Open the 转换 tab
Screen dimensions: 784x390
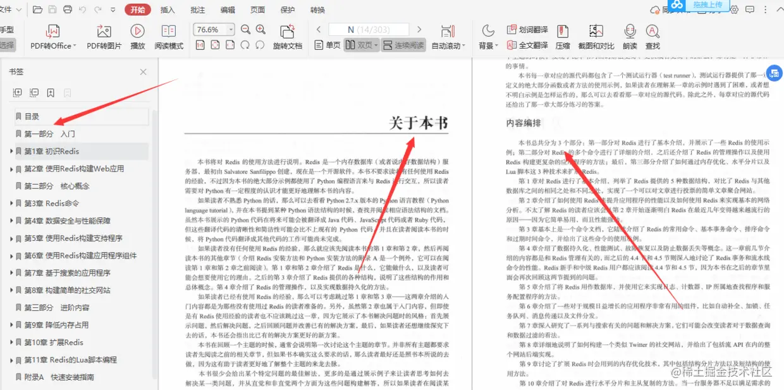(x=317, y=10)
